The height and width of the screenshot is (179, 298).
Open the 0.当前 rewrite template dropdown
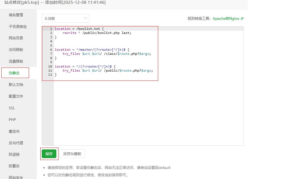[x=65, y=18]
